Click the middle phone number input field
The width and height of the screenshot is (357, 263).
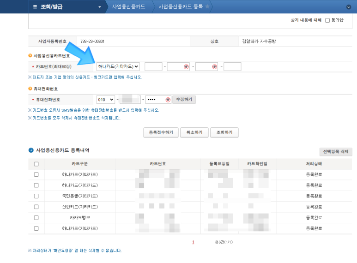pos(130,100)
